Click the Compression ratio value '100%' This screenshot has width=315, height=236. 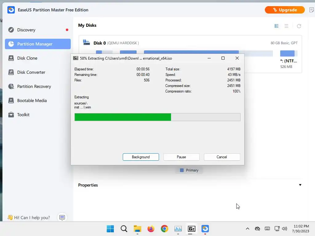coord(237,91)
